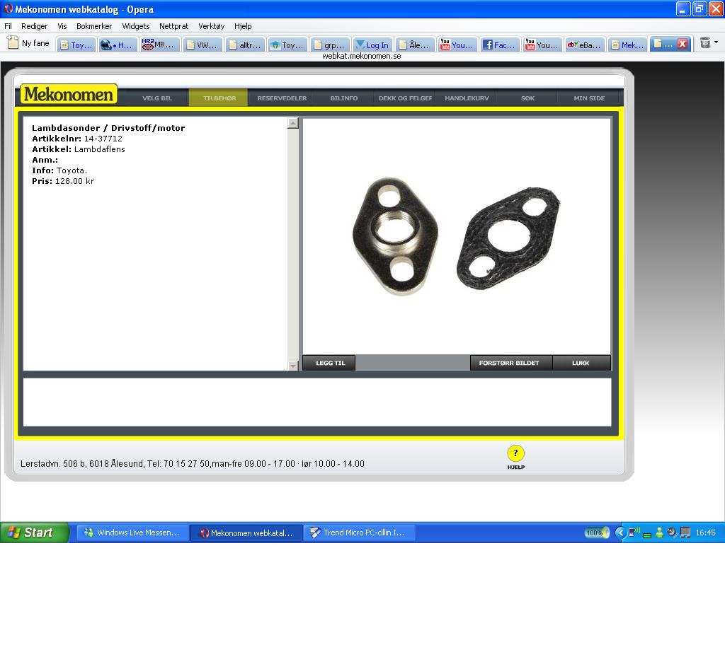Open the dropdown arrow beside the trash icon
This screenshot has width=725, height=669.
[716, 42]
